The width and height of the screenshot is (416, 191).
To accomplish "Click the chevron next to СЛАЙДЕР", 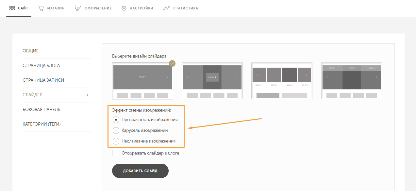I will tap(87, 95).
